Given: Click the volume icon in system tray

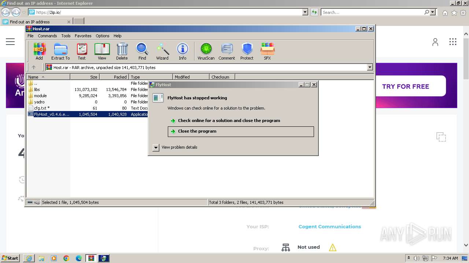Looking at the screenshot, I should 417,258.
